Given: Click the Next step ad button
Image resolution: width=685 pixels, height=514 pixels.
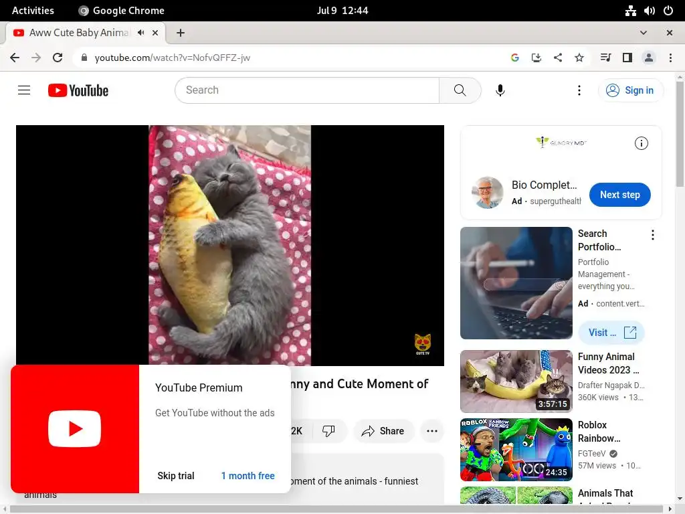Looking at the screenshot, I should click(x=620, y=195).
